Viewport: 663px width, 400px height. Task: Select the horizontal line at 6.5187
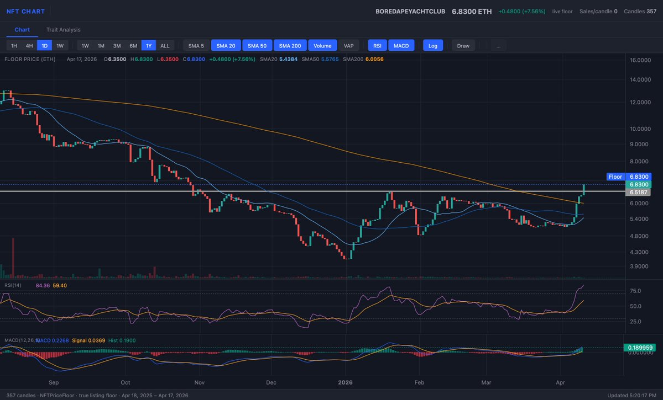tap(312, 191)
